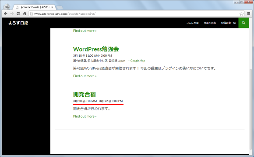
Task: Click the vertical scrollbar thumb
Action: [x=251, y=109]
